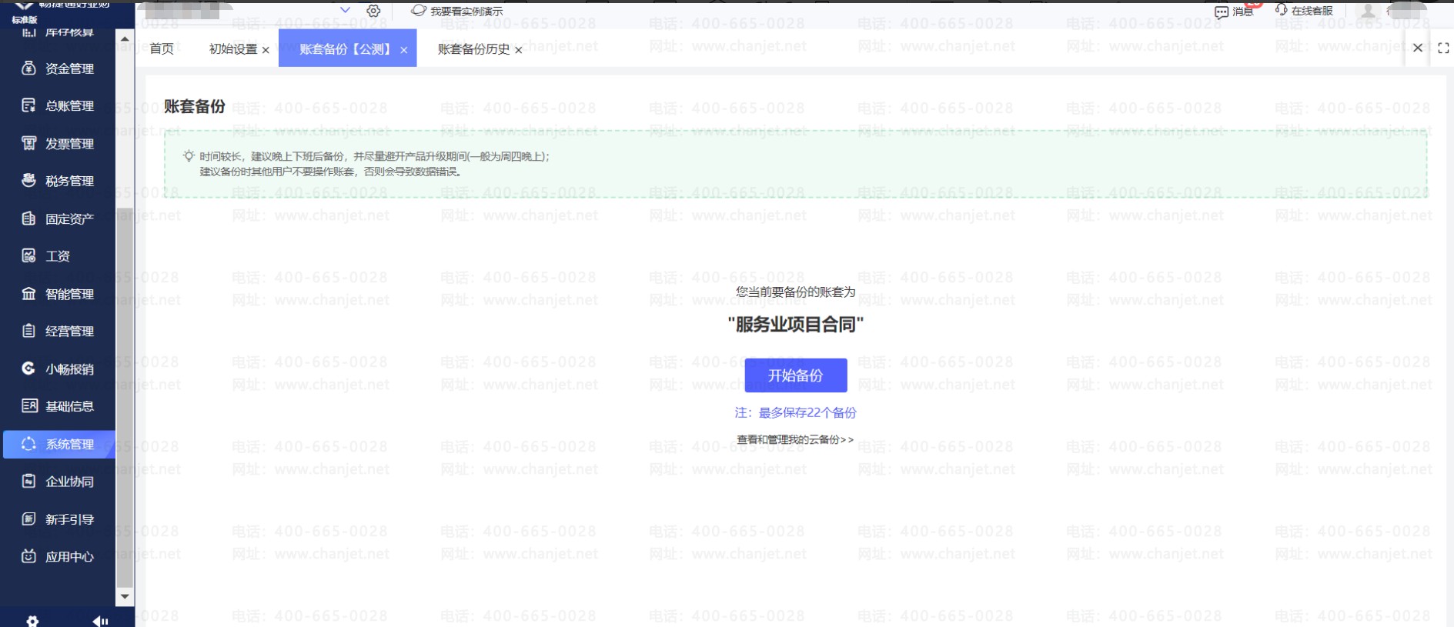Image resolution: width=1454 pixels, height=627 pixels.
Task: Open 固定资产 from the sidebar icon
Action: [x=28, y=218]
